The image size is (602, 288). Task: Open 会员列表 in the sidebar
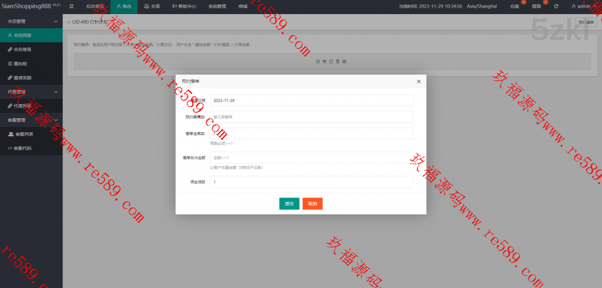coord(31,35)
